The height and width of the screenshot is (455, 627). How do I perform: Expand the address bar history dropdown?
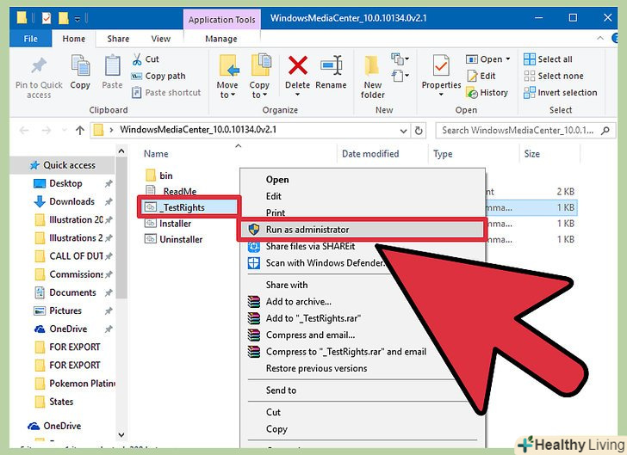403,131
